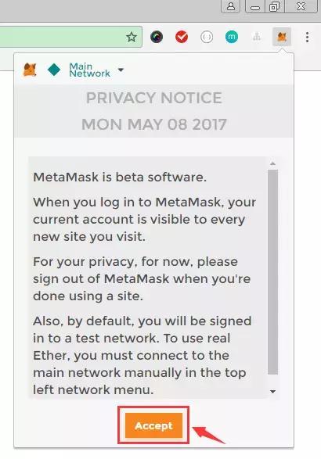
Task: Click the MetaMask fox logo in the popup
Action: click(x=30, y=70)
